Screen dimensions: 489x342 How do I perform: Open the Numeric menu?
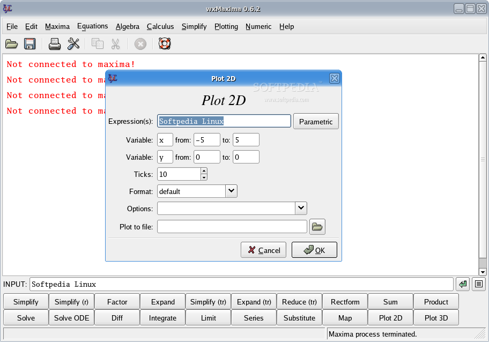click(x=258, y=26)
